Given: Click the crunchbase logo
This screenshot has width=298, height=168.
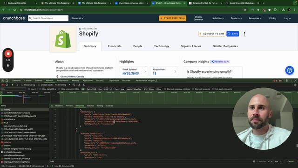Looking at the screenshot, I should tap(14, 18).
